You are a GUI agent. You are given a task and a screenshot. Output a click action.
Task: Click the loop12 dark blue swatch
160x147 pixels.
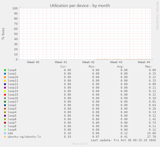coord(5,84)
